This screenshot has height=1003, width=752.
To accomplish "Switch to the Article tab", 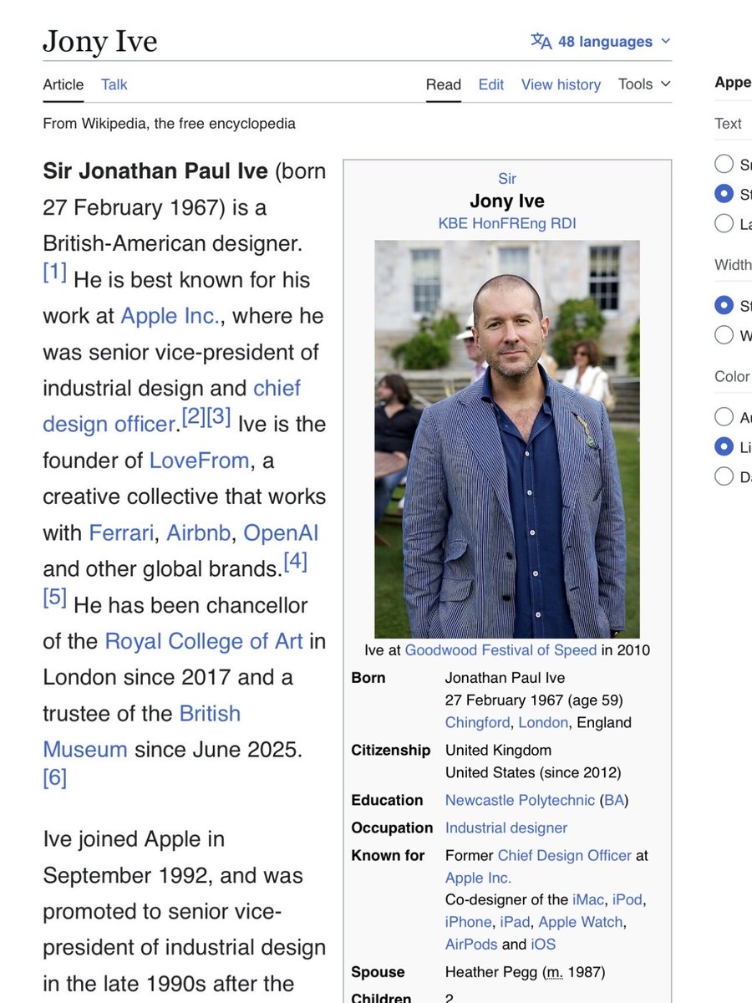I will pyautogui.click(x=64, y=84).
